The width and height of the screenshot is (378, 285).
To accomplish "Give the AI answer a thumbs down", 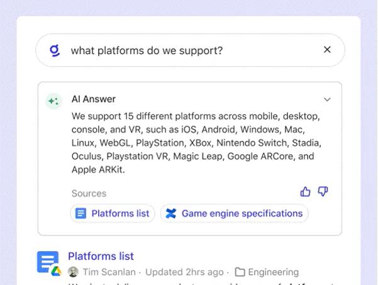I will [323, 191].
